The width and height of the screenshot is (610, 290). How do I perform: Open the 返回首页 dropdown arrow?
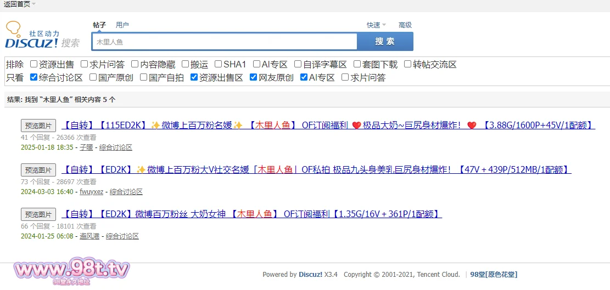[33, 4]
